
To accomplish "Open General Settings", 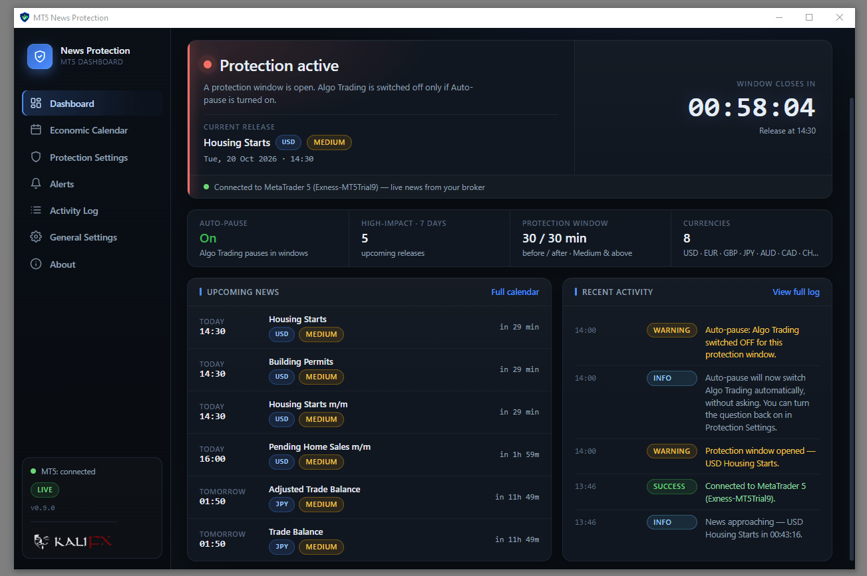I will (x=92, y=237).
